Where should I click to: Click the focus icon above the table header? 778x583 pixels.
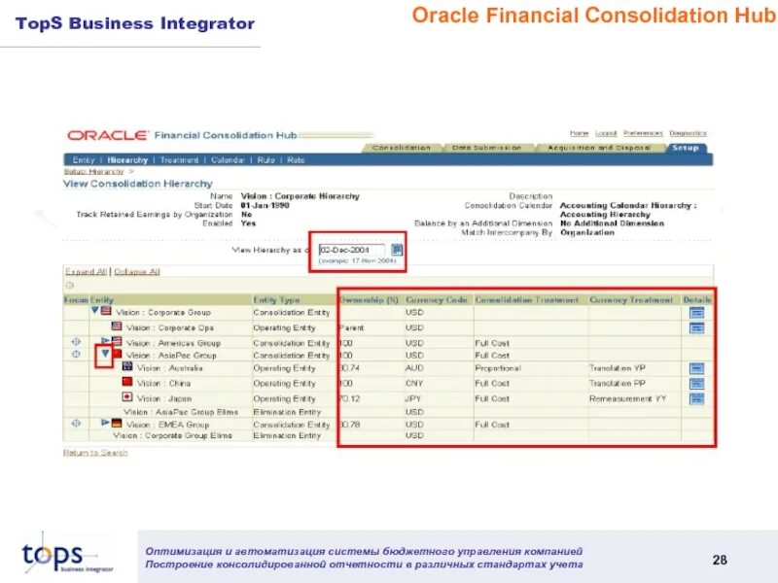click(x=69, y=286)
